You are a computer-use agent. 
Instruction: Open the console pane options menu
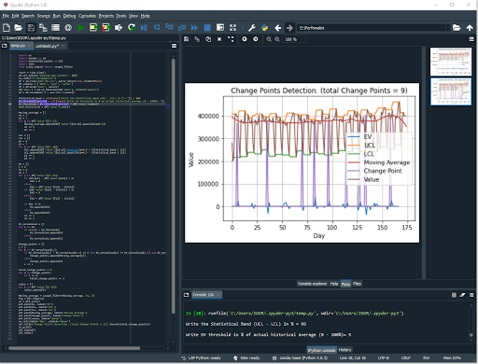tap(471, 295)
